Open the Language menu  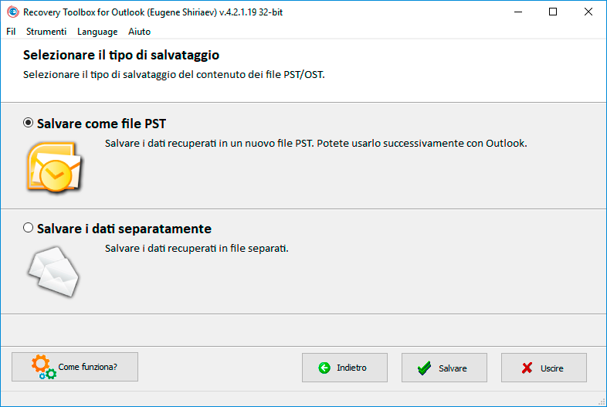point(97,32)
